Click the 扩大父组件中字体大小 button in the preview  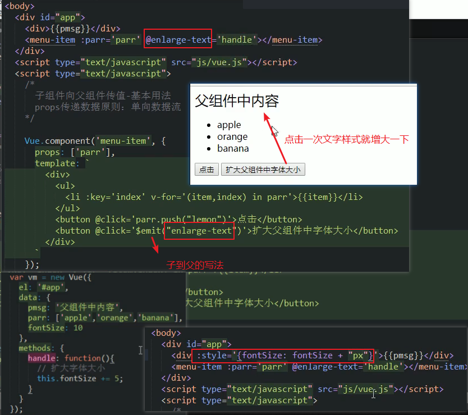263,170
